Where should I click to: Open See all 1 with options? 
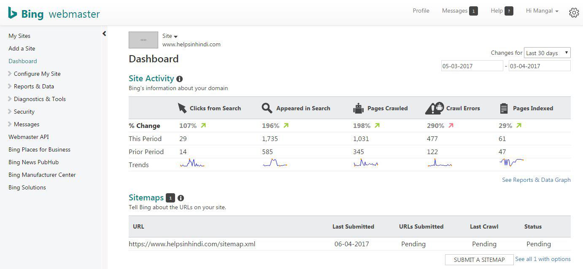click(543, 259)
